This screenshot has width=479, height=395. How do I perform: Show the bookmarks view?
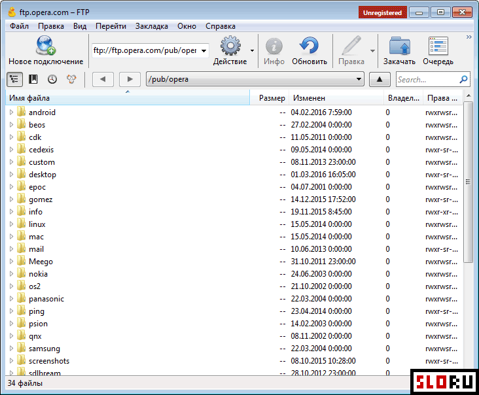[x=33, y=79]
